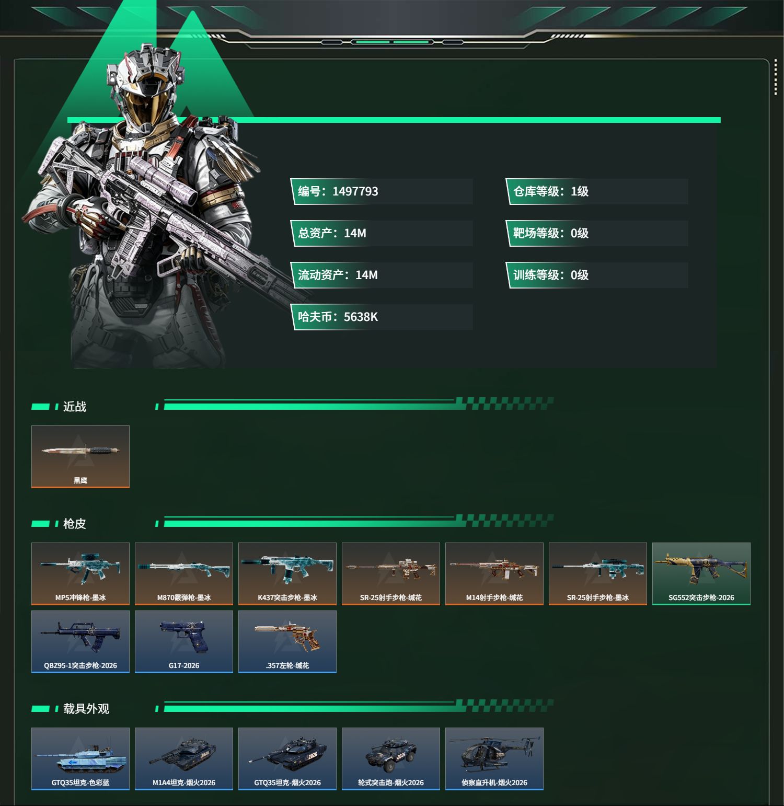This screenshot has width=784, height=806.
Task: View the K437突击步枪-墨冰 skin card
Action: (287, 574)
